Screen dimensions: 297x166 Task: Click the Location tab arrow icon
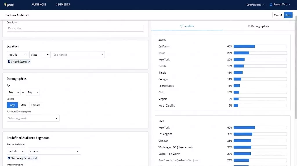click(181, 26)
